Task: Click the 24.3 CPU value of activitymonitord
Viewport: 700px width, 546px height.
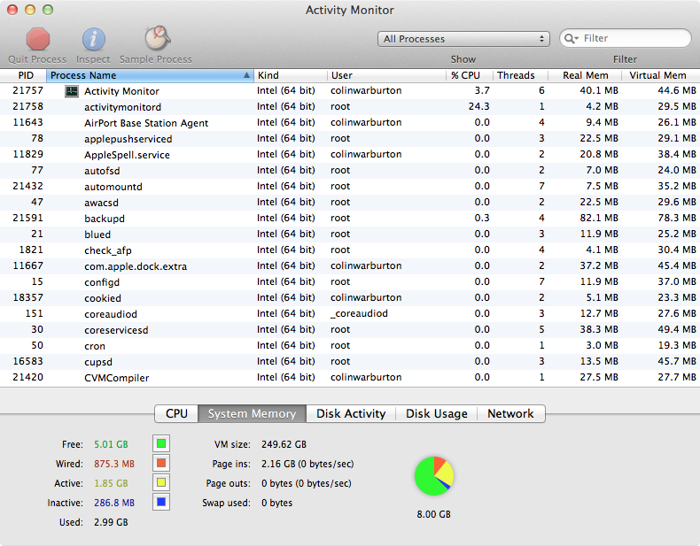Action: (478, 106)
